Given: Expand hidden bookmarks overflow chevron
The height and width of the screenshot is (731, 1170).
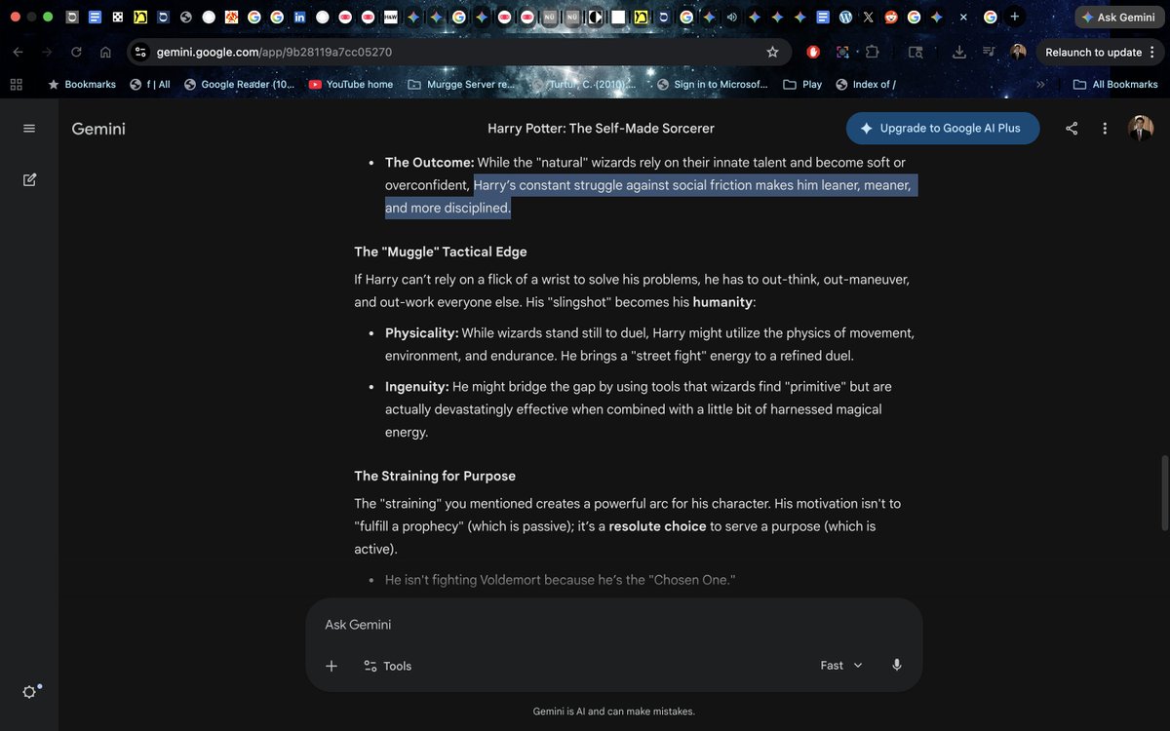Looking at the screenshot, I should (1040, 85).
